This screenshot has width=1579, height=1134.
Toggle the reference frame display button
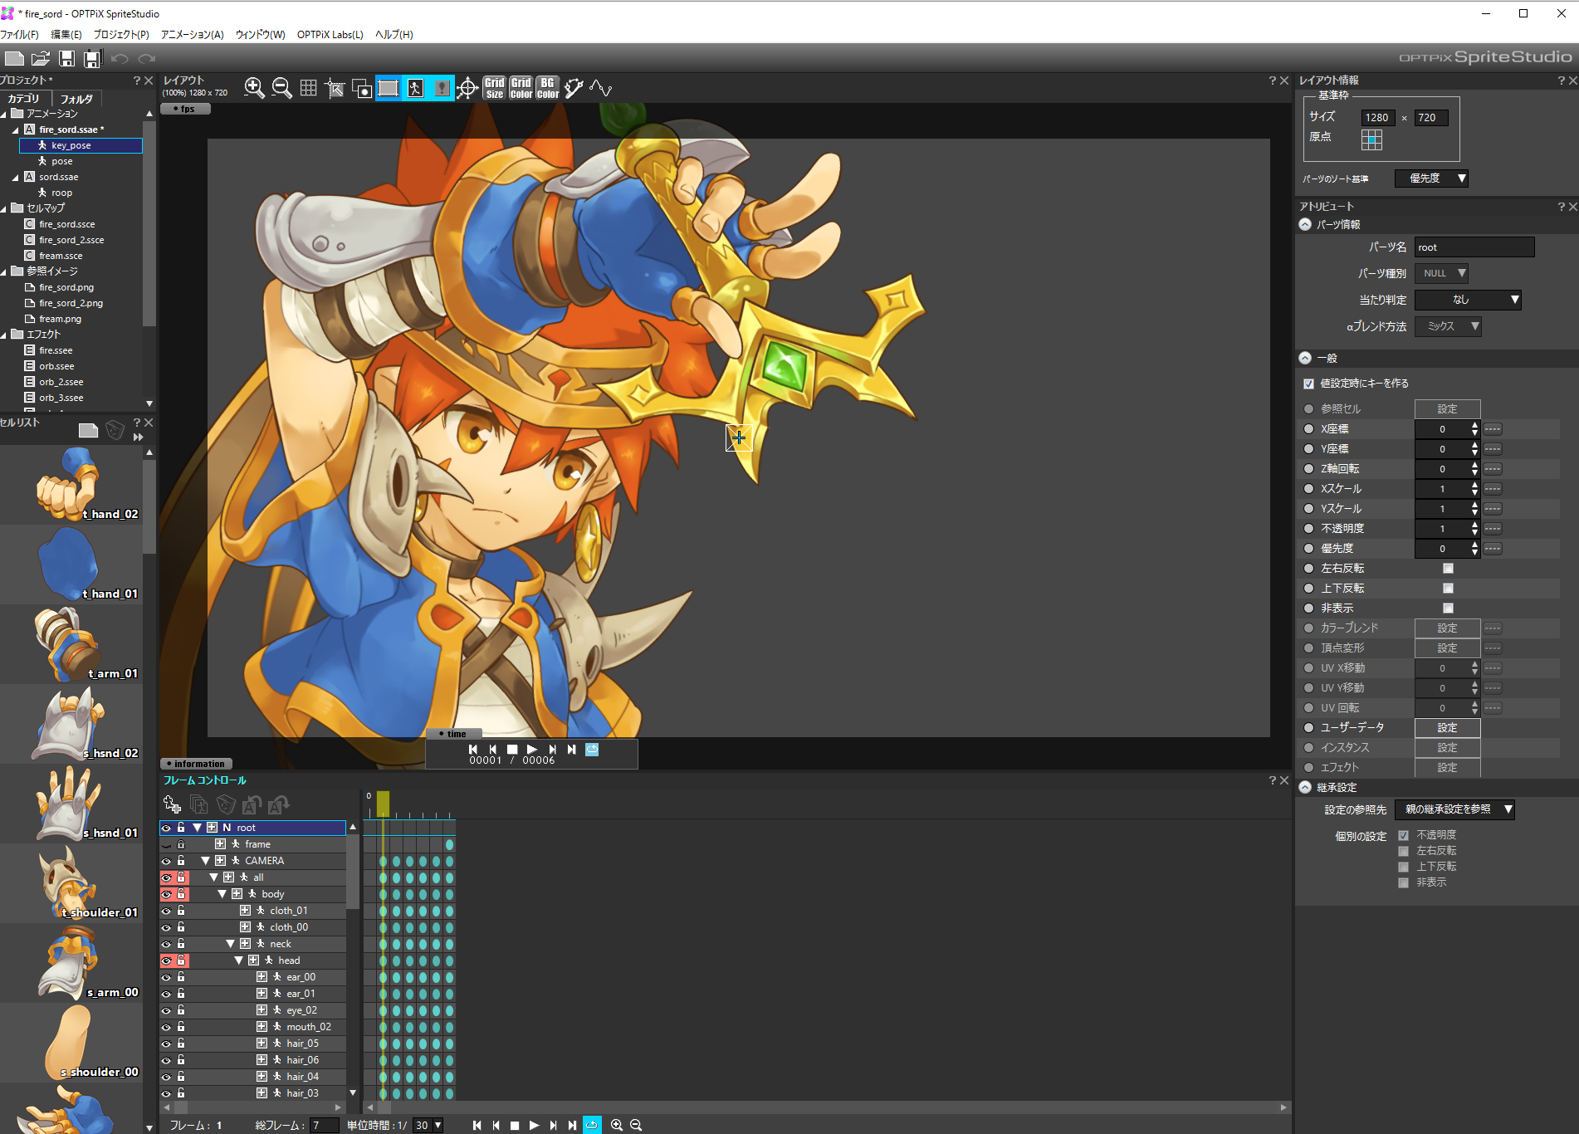pos(388,88)
